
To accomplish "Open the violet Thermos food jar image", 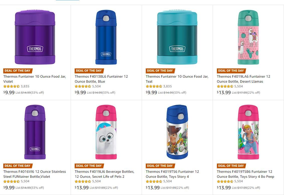I will 35,37.
